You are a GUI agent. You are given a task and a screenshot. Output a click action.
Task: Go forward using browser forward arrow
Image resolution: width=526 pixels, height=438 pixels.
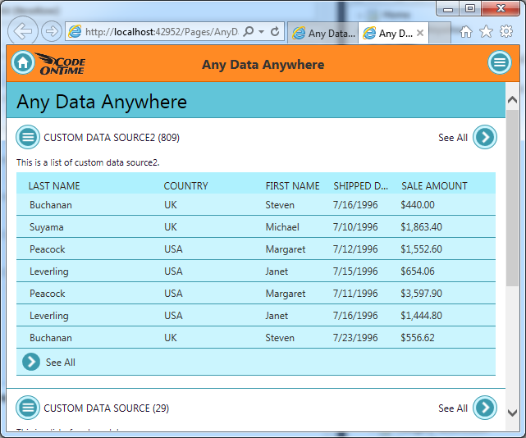(x=52, y=31)
